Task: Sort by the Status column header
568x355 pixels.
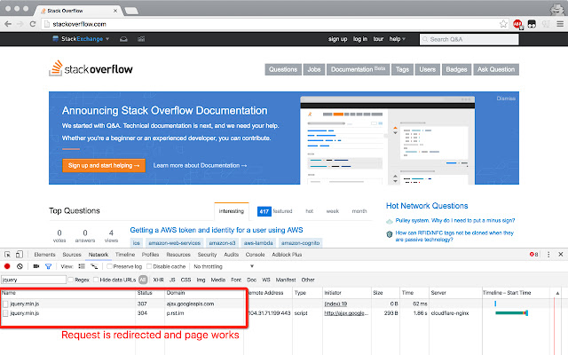Action: pyautogui.click(x=150, y=293)
